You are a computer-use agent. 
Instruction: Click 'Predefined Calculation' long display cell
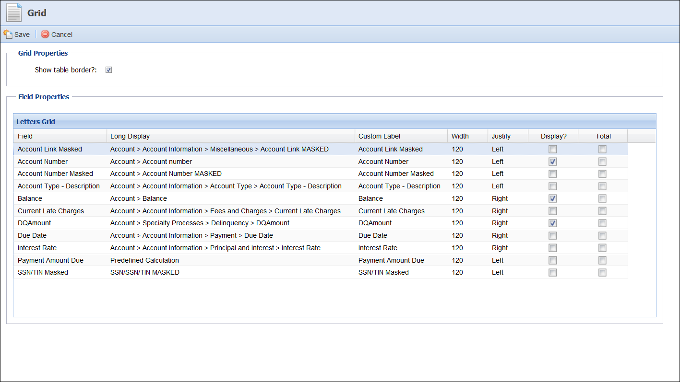tap(230, 260)
